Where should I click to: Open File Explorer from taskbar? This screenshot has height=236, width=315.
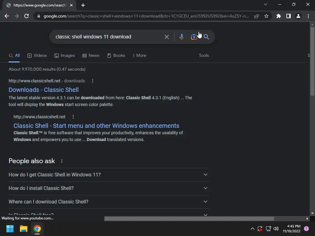(23, 229)
